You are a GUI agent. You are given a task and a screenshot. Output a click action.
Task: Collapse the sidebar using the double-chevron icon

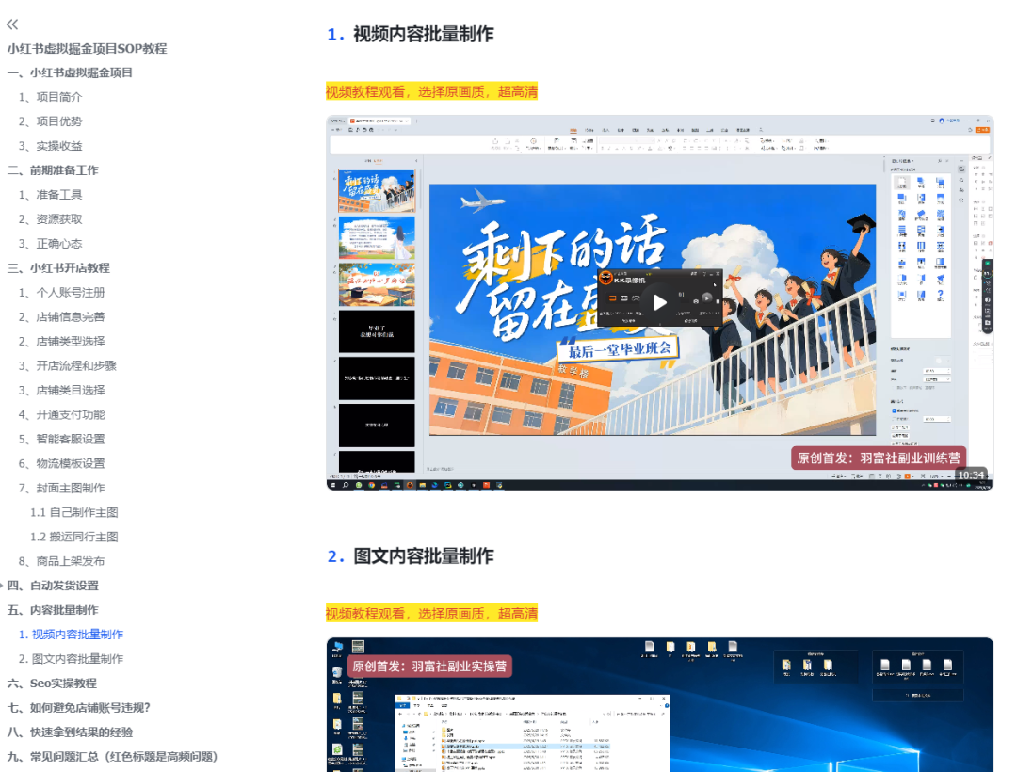pyautogui.click(x=12, y=24)
